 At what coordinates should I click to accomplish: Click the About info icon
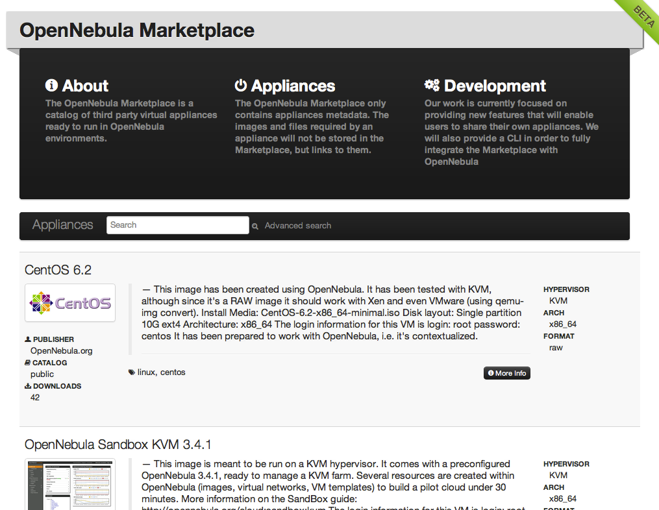51,85
